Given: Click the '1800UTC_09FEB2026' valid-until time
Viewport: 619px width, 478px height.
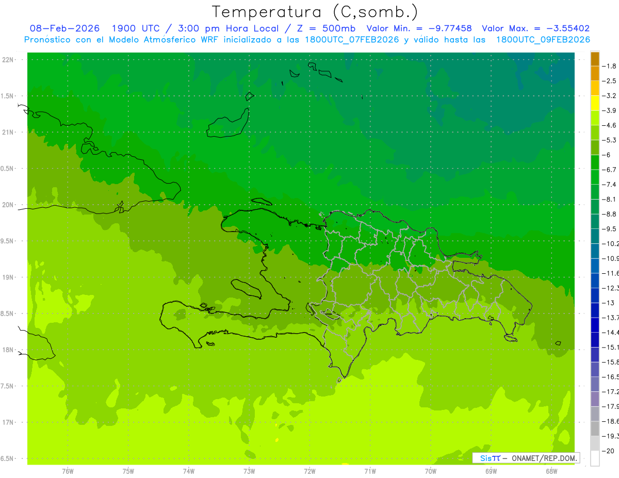Looking at the screenshot, I should pos(543,40).
